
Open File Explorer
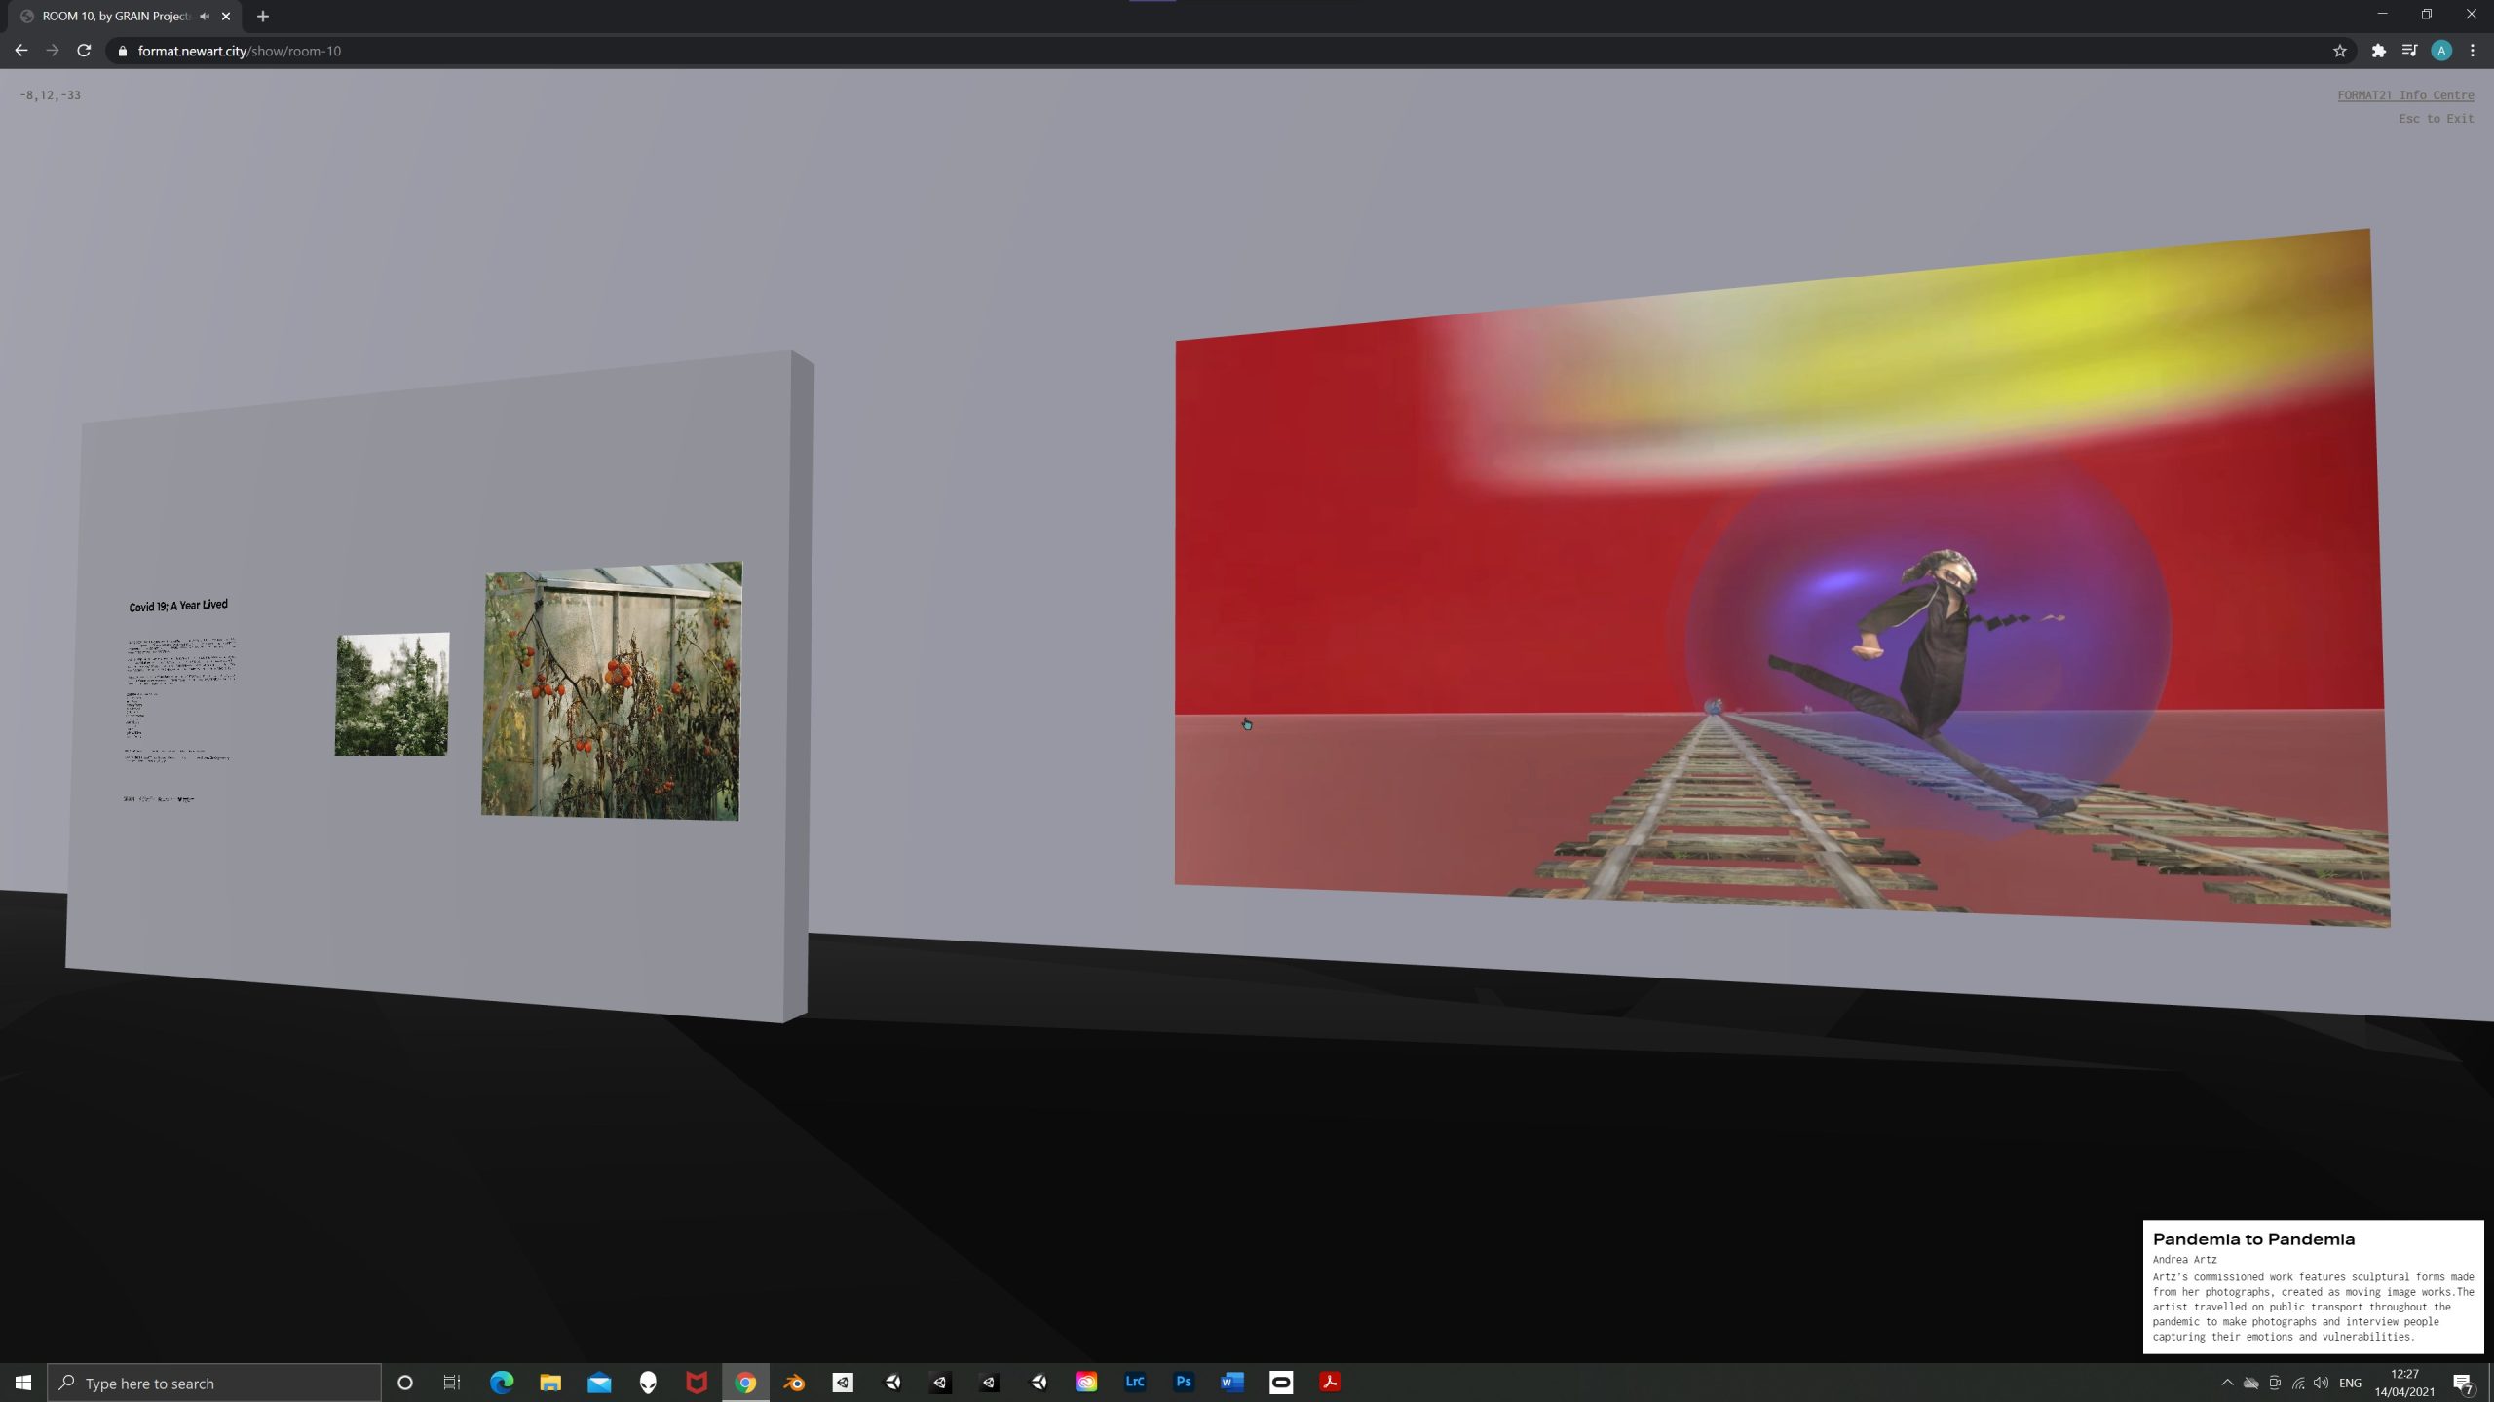(x=550, y=1383)
